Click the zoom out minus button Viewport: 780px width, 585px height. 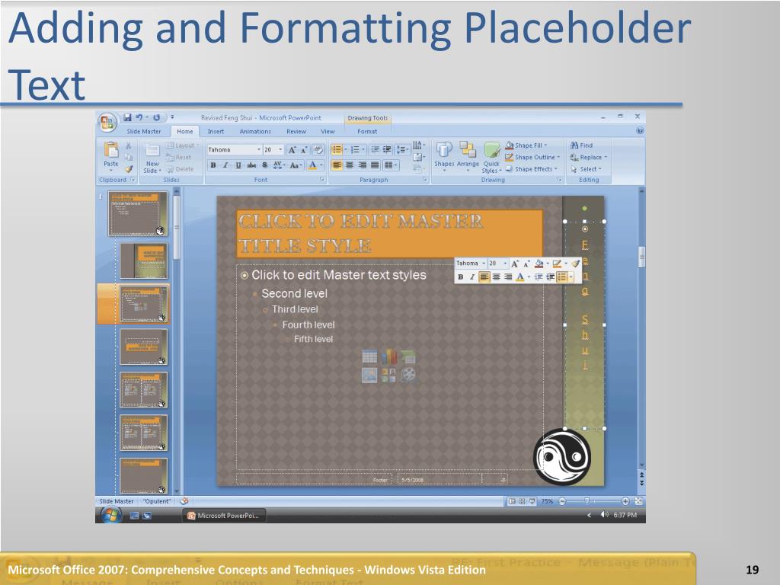pos(561,501)
